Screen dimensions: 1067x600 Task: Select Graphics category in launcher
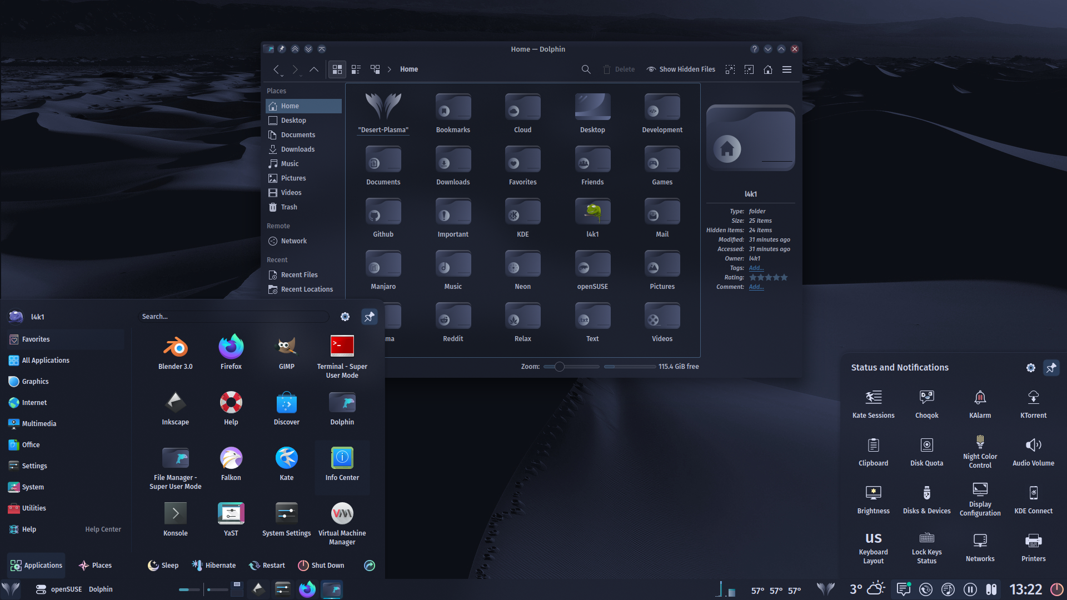pyautogui.click(x=66, y=382)
